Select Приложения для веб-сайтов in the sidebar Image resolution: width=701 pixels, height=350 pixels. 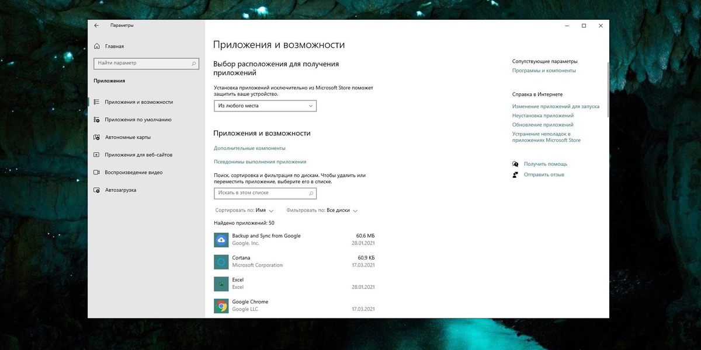138,155
